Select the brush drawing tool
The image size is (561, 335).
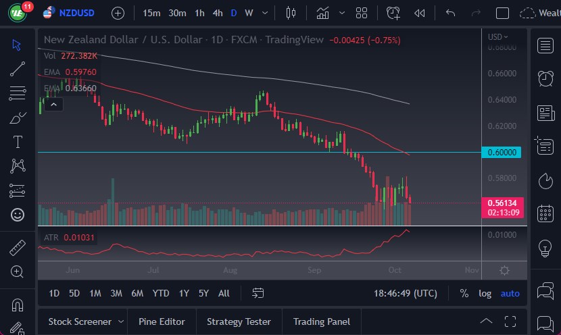click(18, 118)
